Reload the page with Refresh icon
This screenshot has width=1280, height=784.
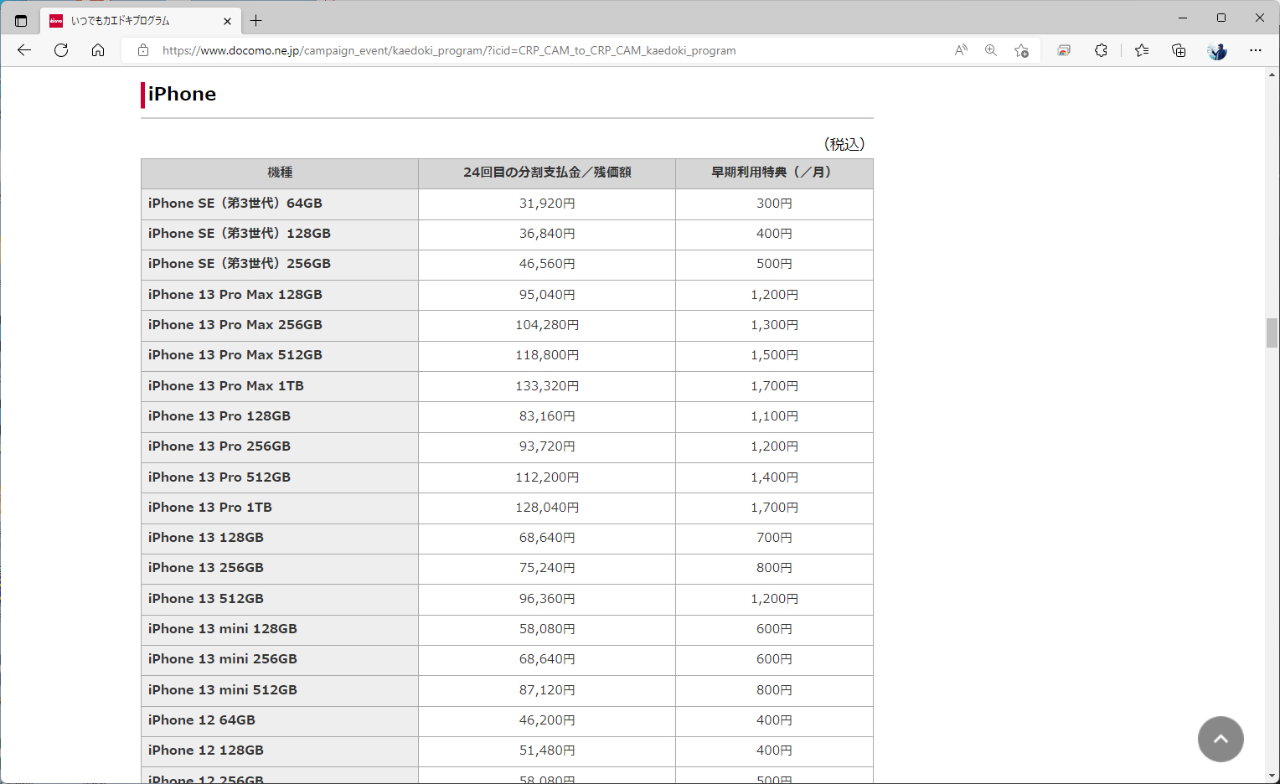pyautogui.click(x=61, y=50)
